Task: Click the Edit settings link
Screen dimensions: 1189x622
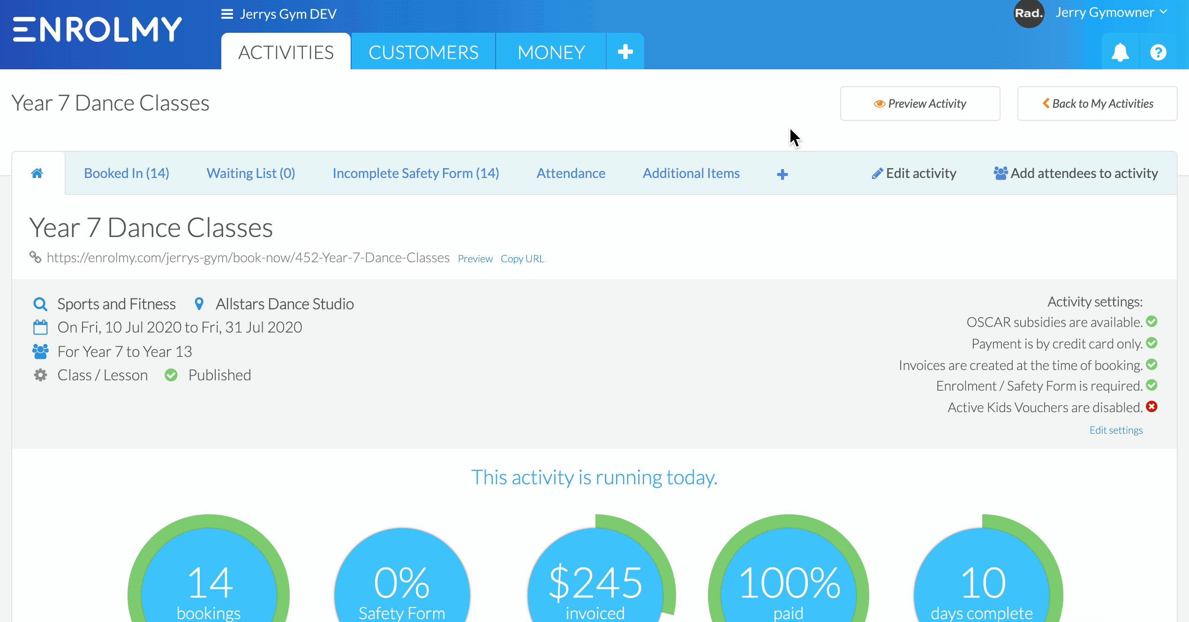Action: 1116,430
